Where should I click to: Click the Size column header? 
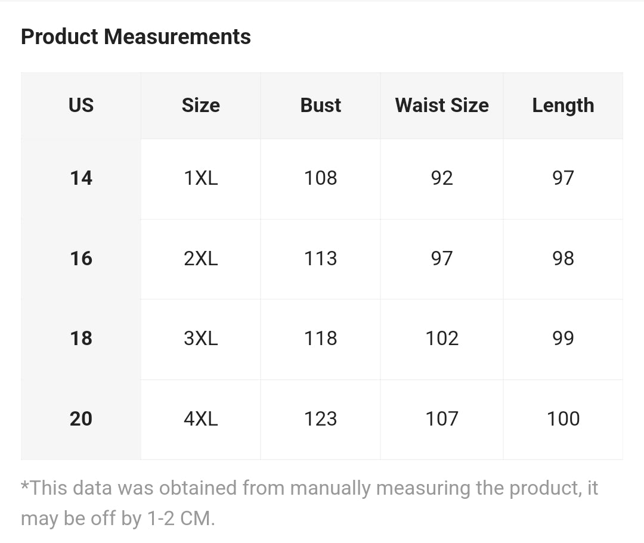point(201,106)
